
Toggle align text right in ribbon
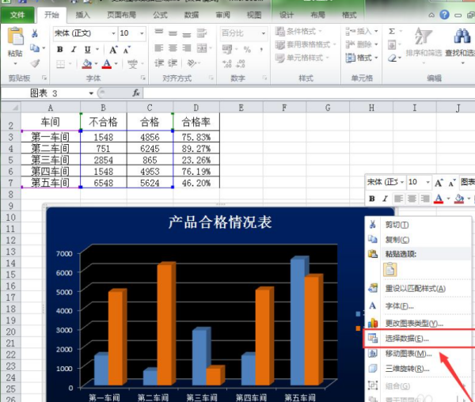click(187, 48)
